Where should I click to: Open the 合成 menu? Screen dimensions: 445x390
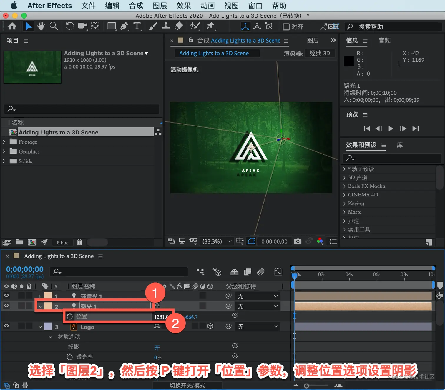(136, 6)
